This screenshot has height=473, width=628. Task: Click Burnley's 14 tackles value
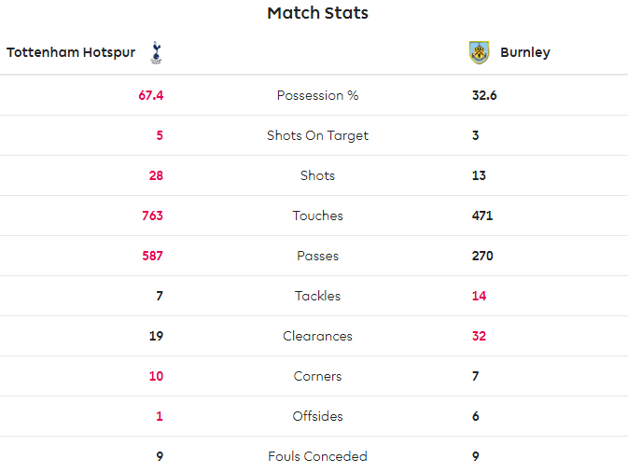(x=479, y=296)
